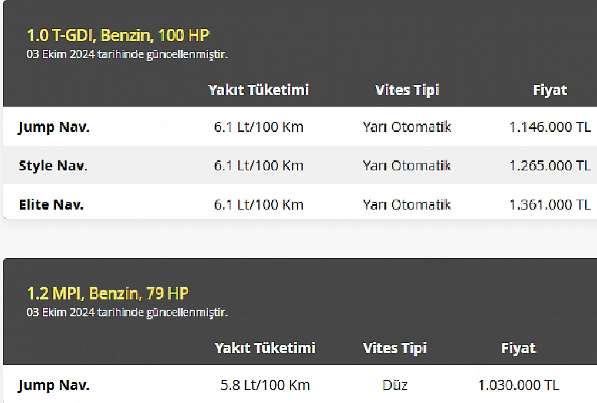Click the Vites Tipi header in the first table
Image resolution: width=597 pixels, height=403 pixels.
[407, 90]
